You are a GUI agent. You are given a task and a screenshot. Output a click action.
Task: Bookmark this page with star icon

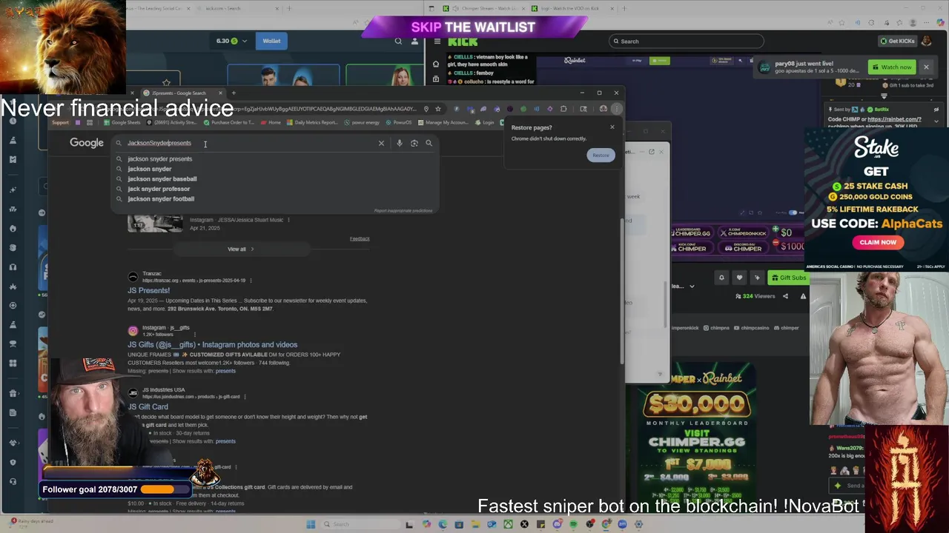[438, 109]
